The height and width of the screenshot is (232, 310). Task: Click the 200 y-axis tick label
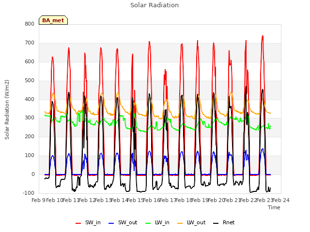tap(30, 136)
